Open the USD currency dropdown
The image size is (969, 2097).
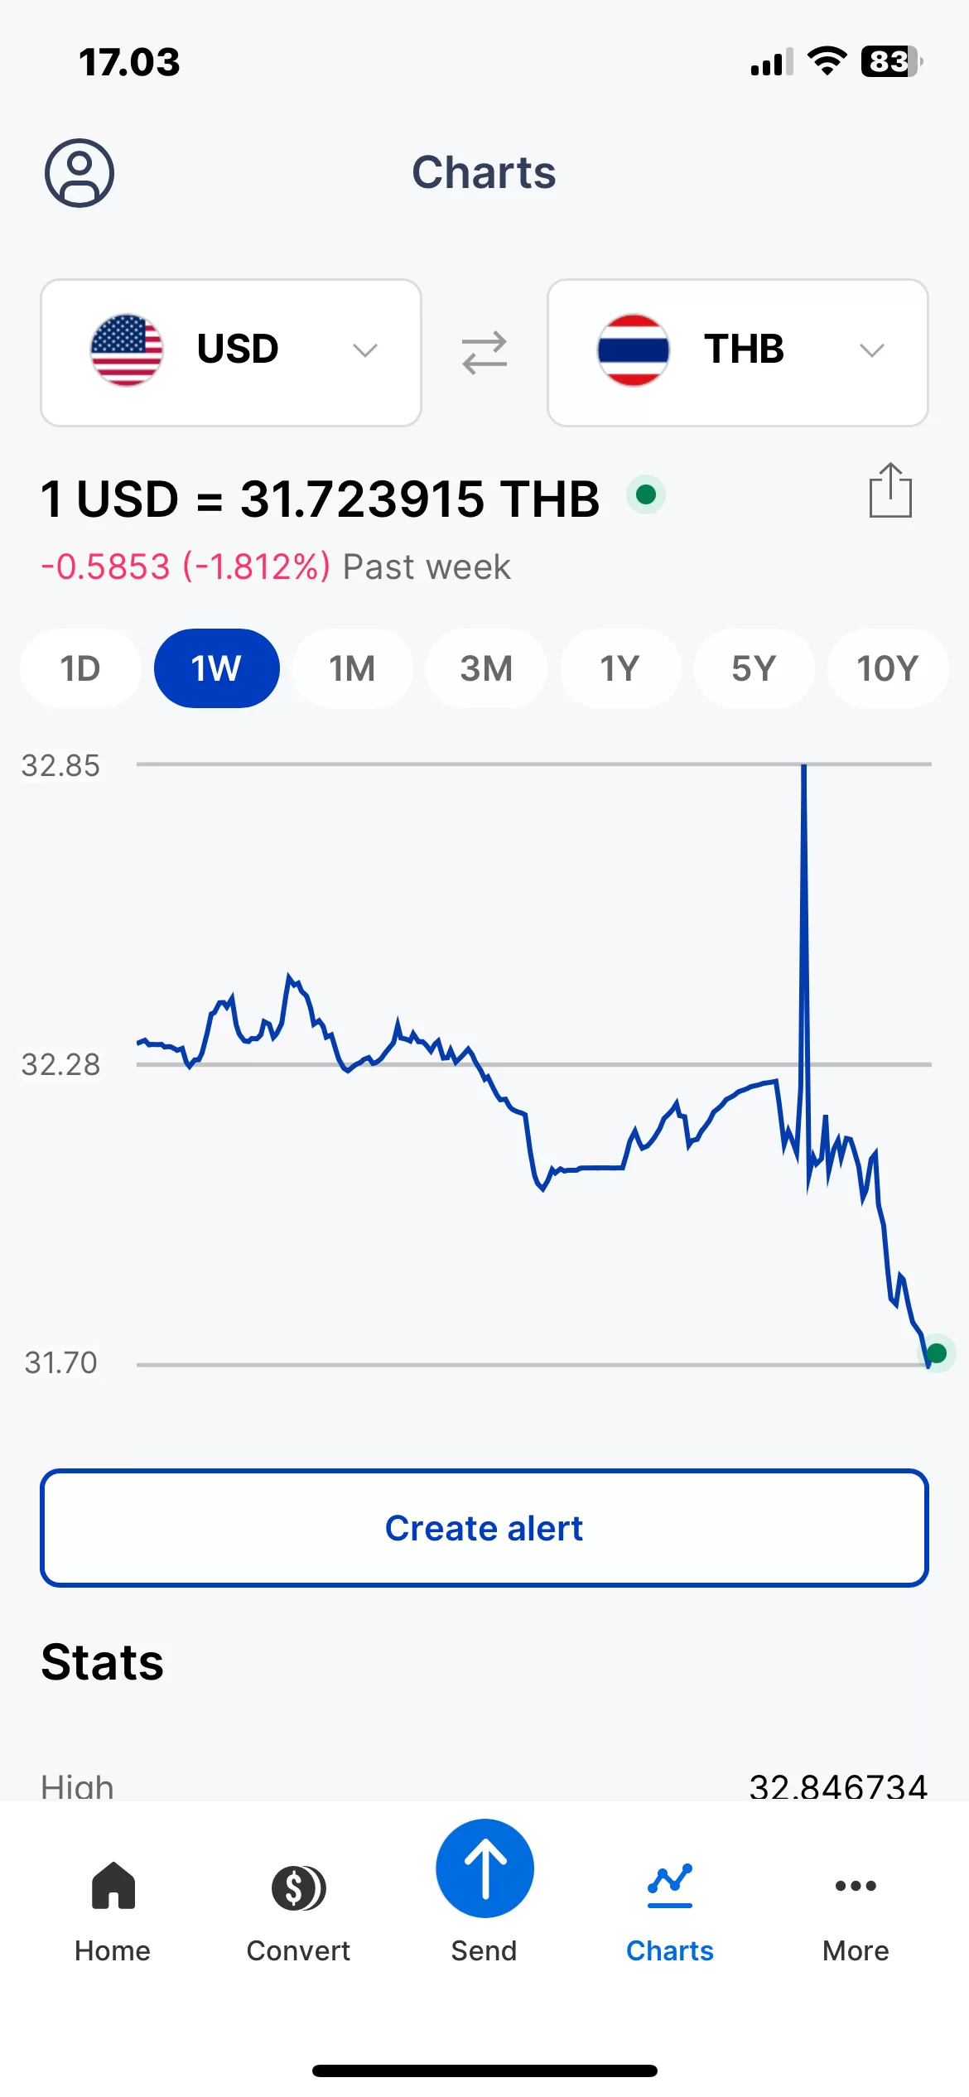coord(231,353)
